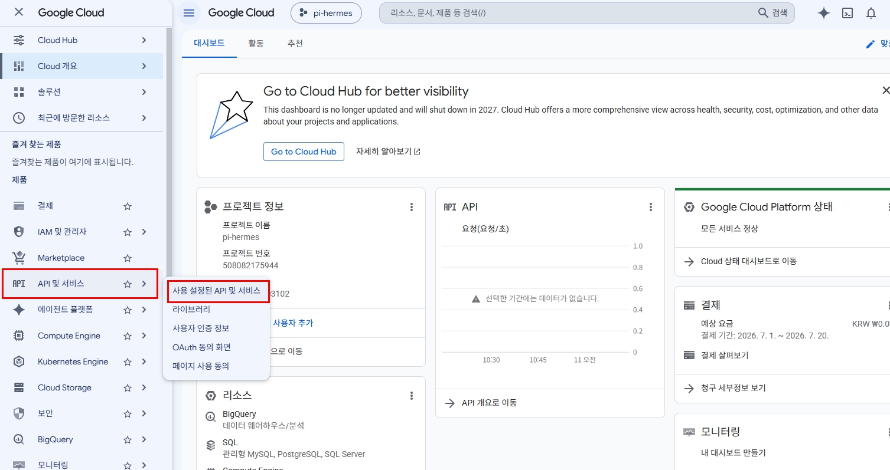
Task: Pin Cloud Storage with its star
Action: (127, 388)
